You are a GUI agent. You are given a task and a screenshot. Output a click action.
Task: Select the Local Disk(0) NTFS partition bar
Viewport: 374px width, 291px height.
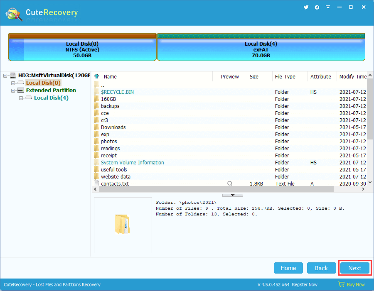point(82,47)
